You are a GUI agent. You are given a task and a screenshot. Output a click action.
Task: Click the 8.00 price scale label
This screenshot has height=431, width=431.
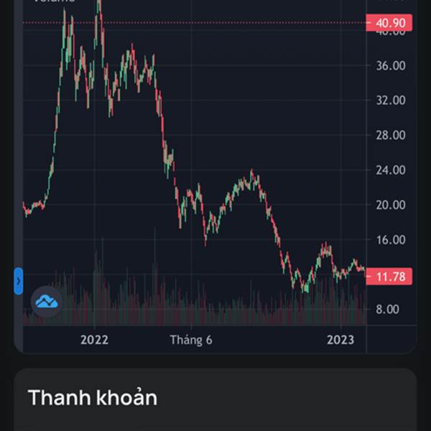(387, 309)
